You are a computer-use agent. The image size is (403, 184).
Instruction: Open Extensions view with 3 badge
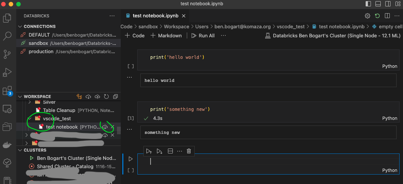7,91
